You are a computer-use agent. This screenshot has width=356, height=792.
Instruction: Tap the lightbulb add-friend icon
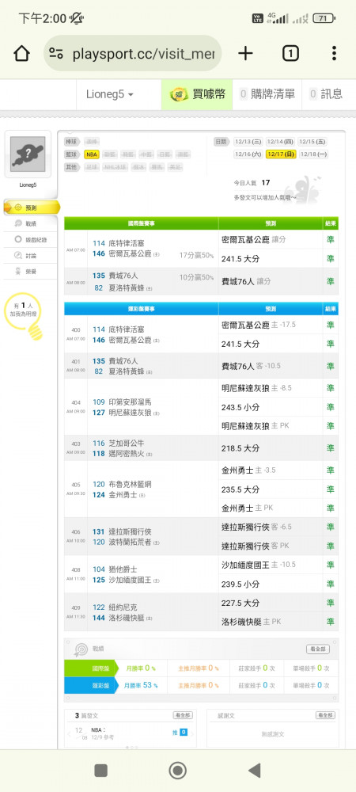[36, 332]
